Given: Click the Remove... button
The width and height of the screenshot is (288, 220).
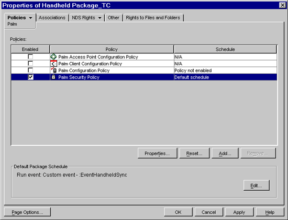Looking at the screenshot, I should point(258,153).
